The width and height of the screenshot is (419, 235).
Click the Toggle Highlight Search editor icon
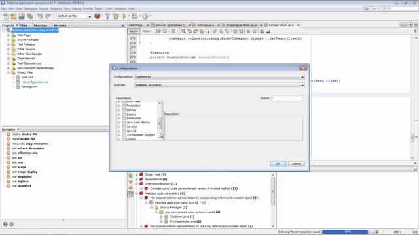coord(202,31)
